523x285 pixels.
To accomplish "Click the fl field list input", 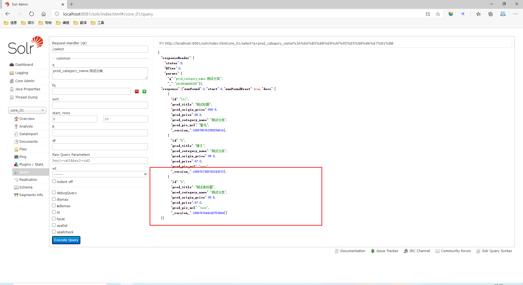I will [x=100, y=133].
